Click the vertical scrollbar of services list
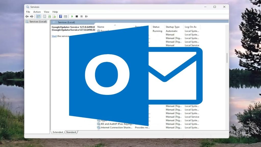The image size is (261, 147). [227, 58]
